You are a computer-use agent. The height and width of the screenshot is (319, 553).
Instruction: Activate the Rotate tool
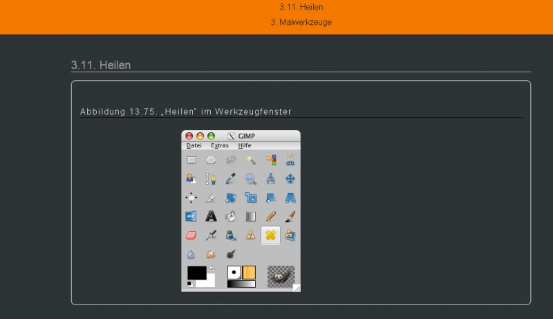[x=231, y=198]
